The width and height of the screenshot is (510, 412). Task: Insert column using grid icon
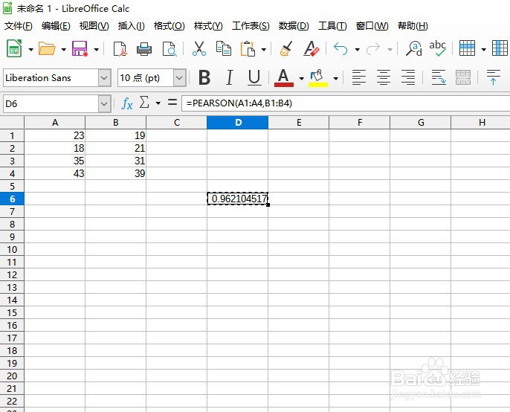[x=500, y=48]
